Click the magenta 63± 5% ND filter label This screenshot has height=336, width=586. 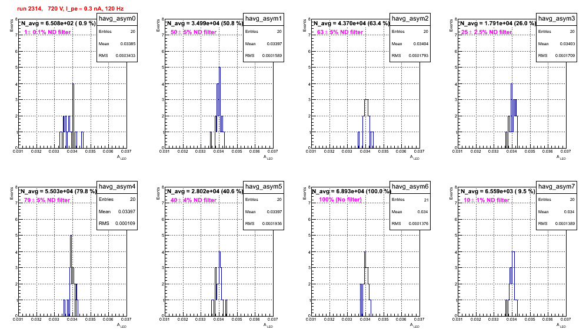340,32
